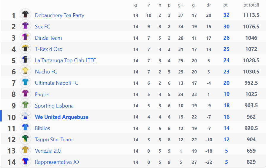Click Debauchery Tea Party's 32 points value
This screenshot has height=168, width=266.
[x=227, y=15]
